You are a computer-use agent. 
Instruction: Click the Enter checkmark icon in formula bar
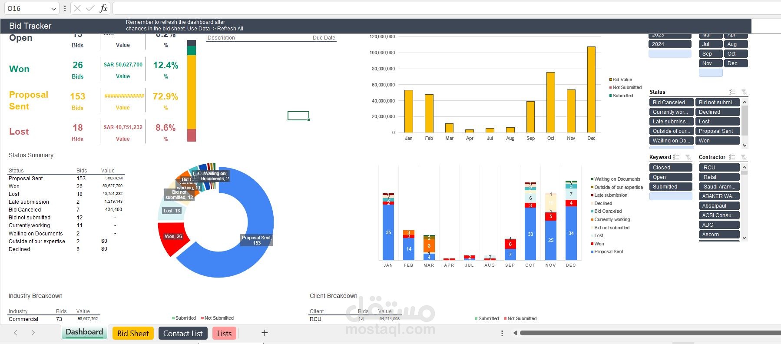90,8
